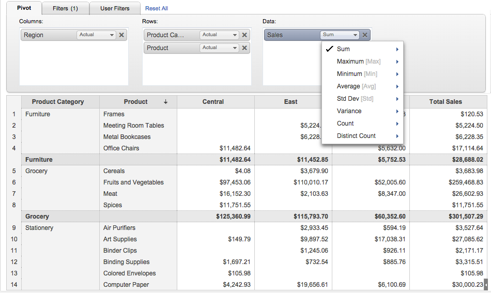Remove the Product field from Rows
The height and width of the screenshot is (293, 491).
click(244, 48)
